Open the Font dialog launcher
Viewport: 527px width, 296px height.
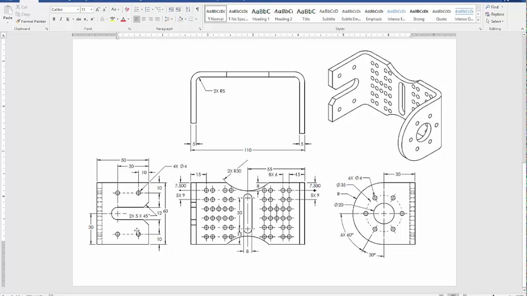point(129,29)
